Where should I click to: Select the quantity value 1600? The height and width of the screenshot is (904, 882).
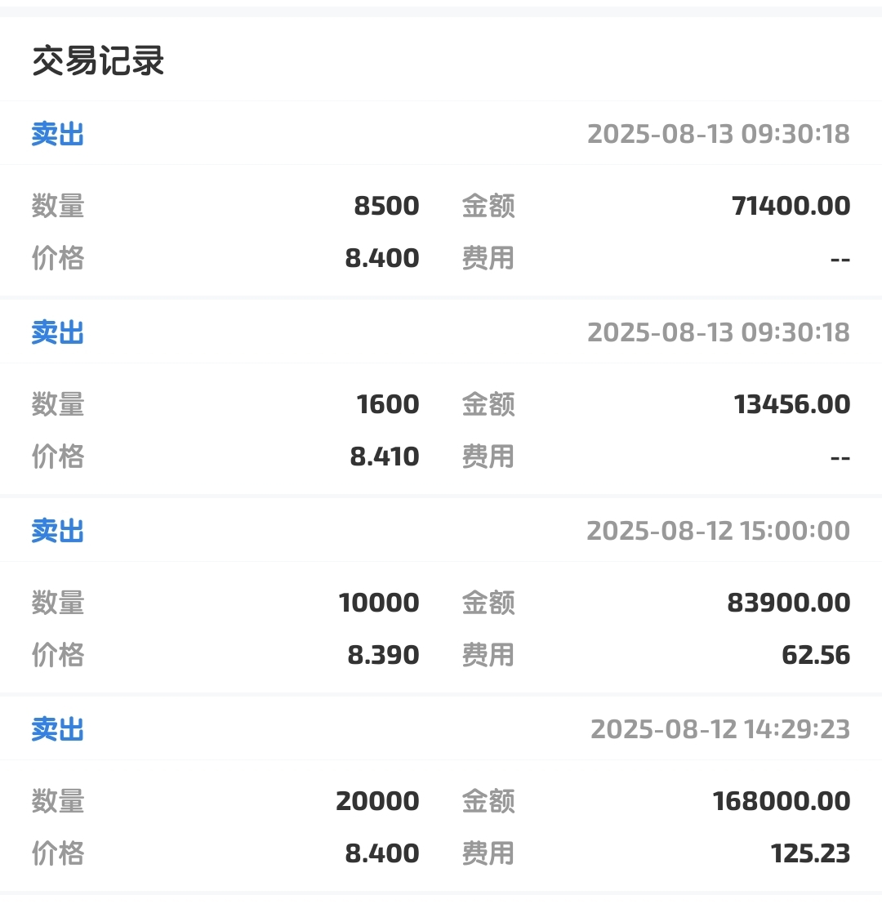point(387,404)
